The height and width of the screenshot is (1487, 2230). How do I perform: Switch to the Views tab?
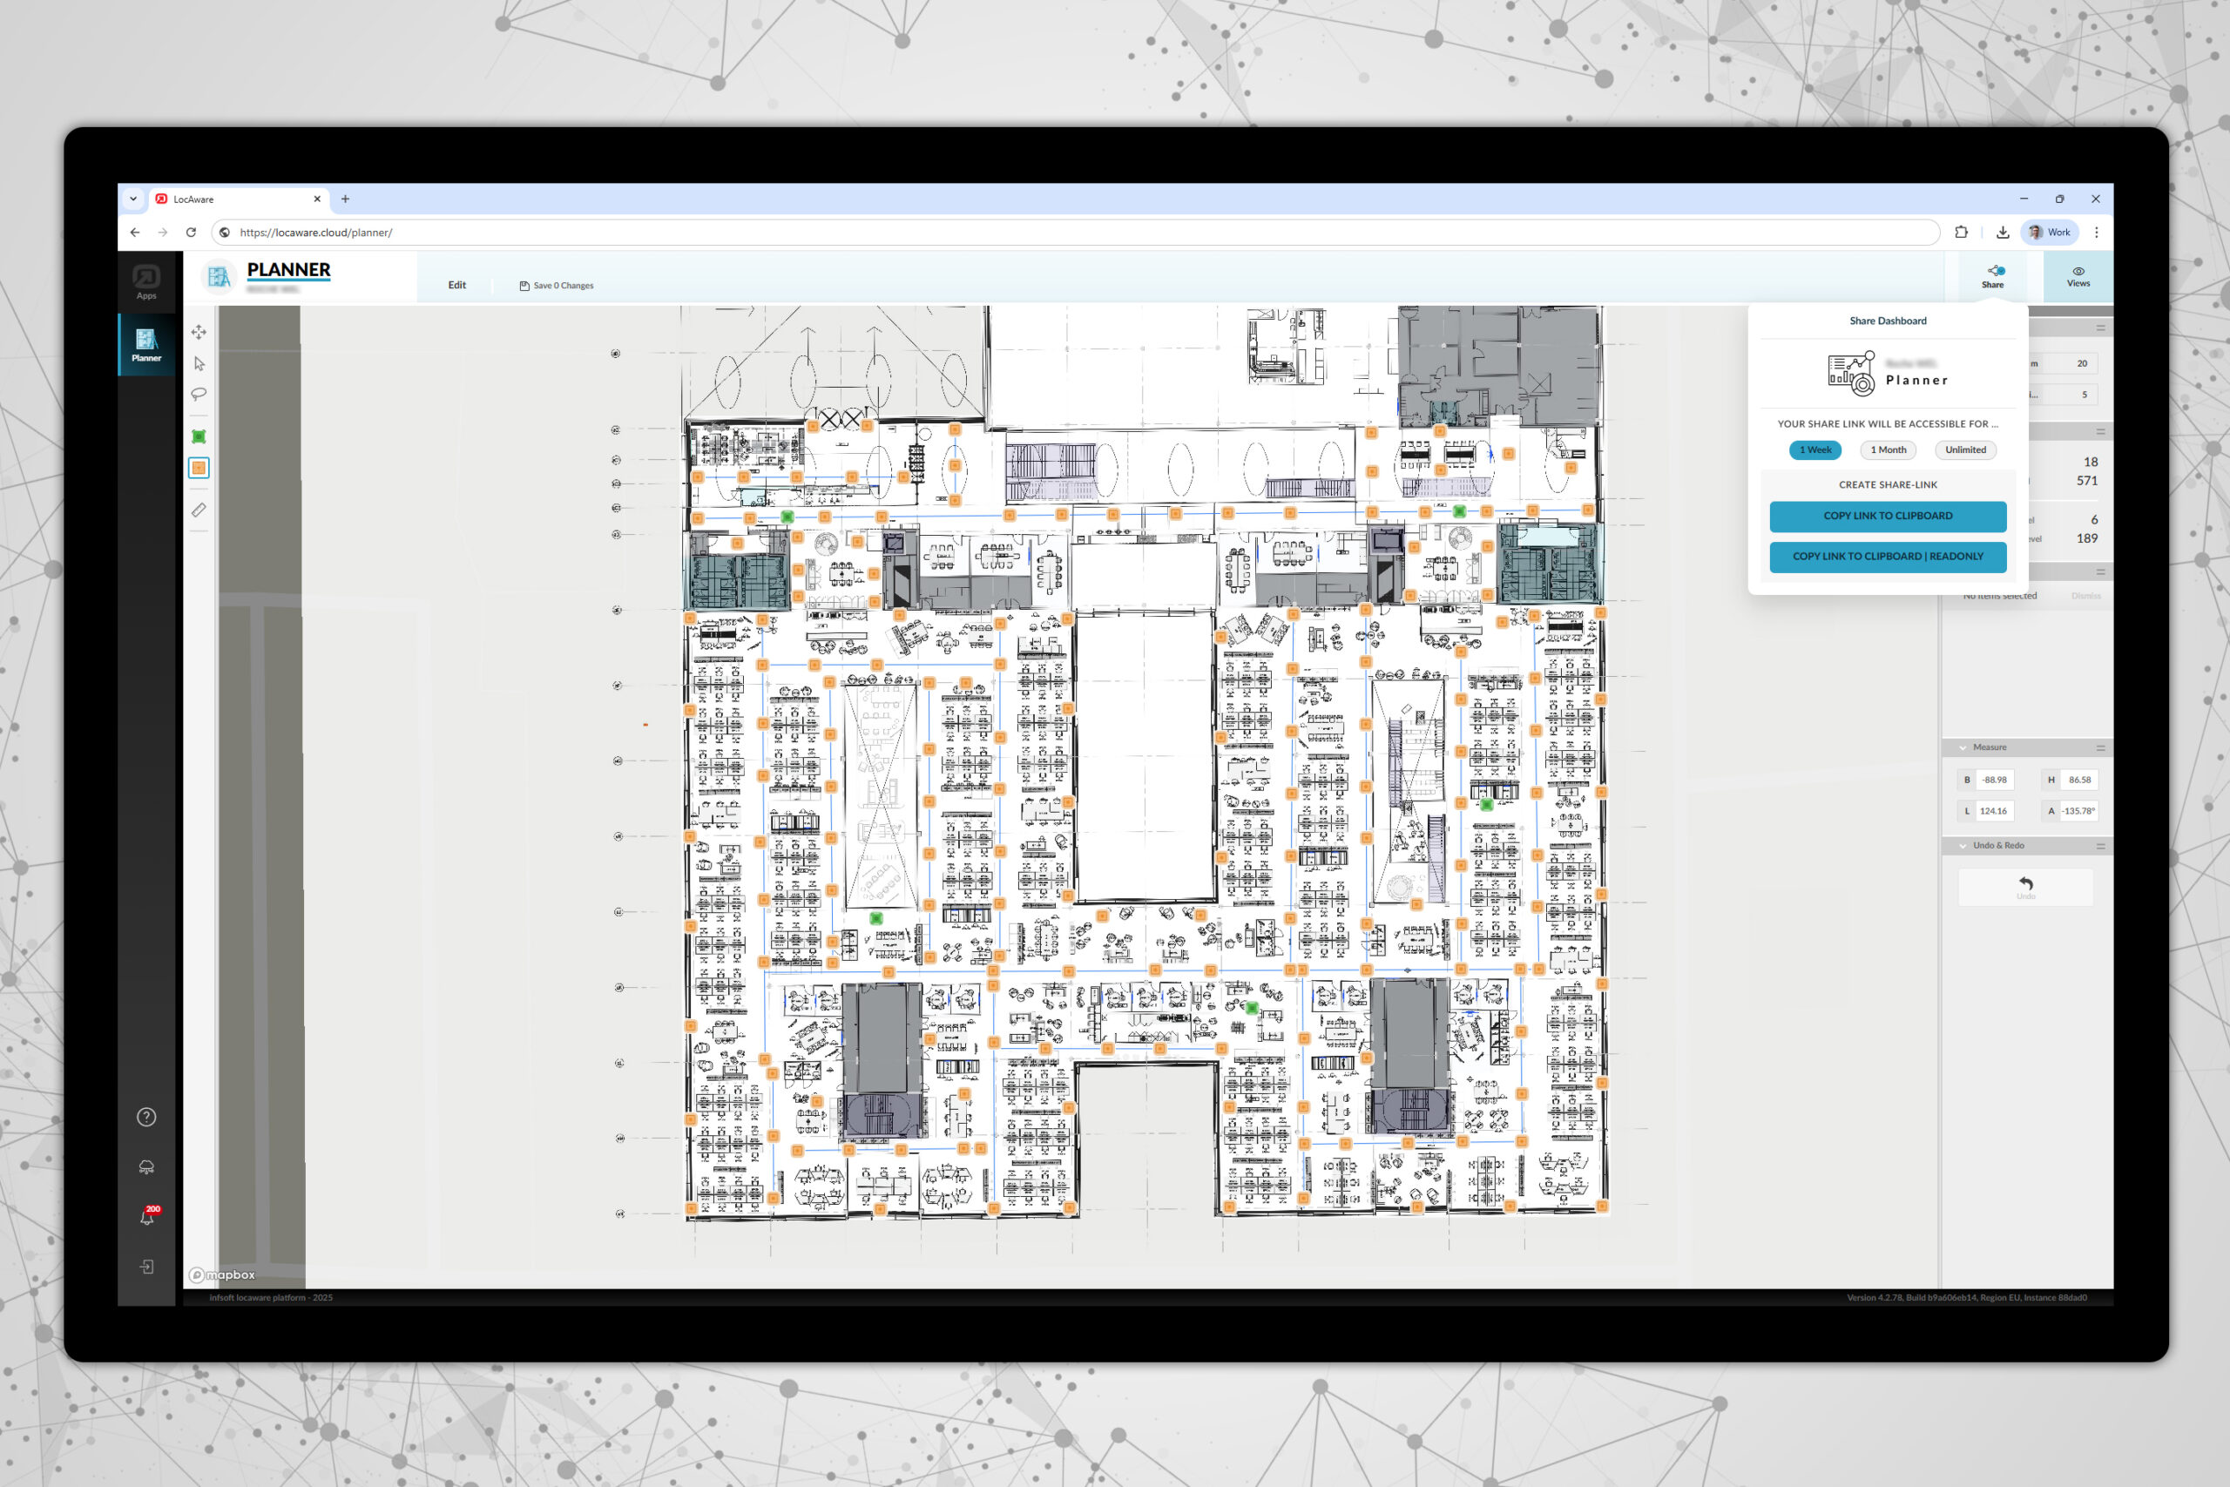tap(2078, 276)
